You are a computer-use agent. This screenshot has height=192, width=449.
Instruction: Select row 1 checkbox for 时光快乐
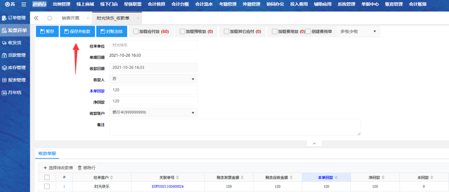click(47, 186)
